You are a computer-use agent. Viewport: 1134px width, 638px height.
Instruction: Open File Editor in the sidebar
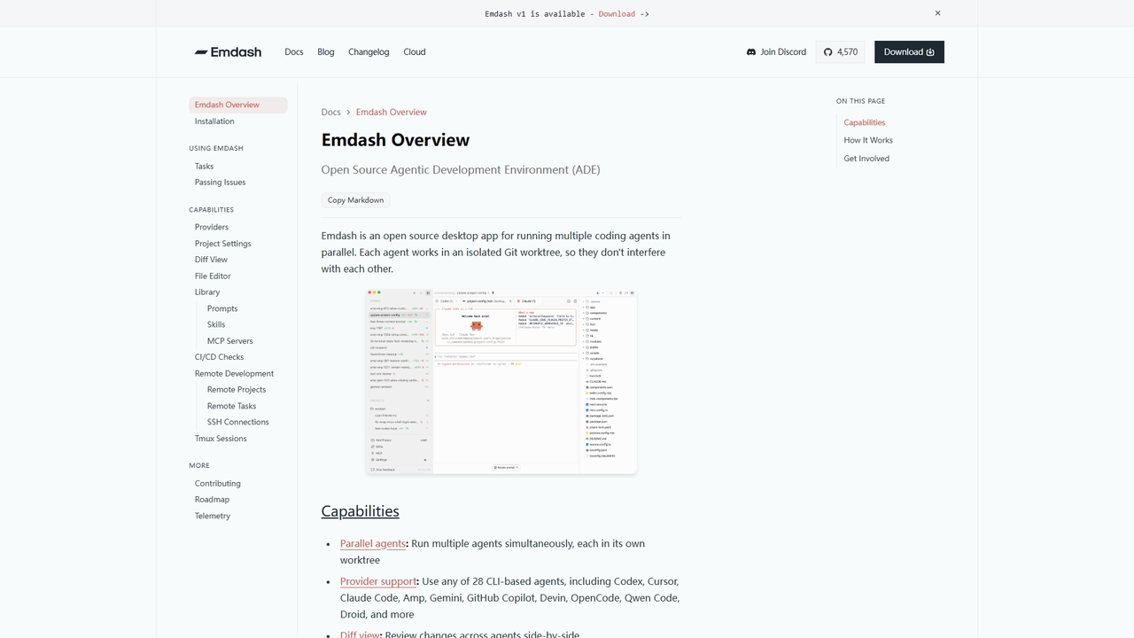213,276
